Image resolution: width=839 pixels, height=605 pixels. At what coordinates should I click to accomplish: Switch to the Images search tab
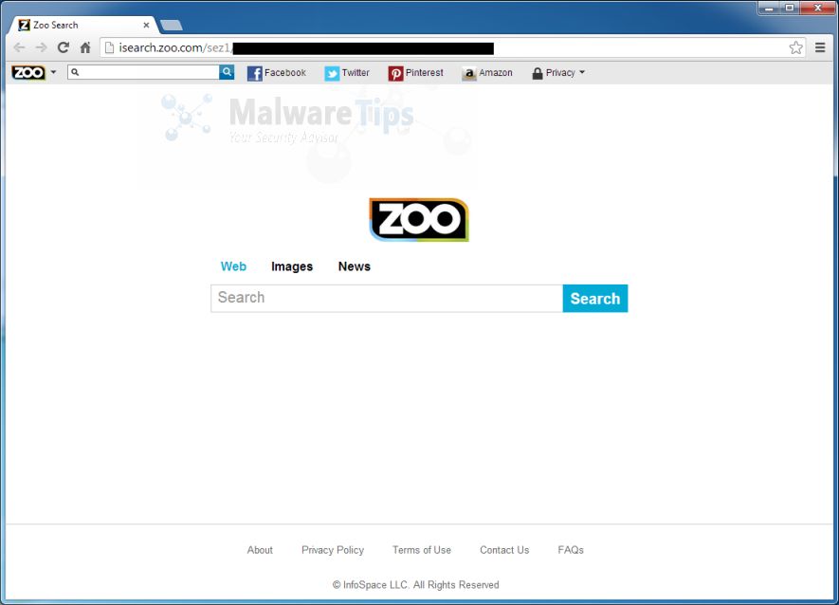point(292,266)
